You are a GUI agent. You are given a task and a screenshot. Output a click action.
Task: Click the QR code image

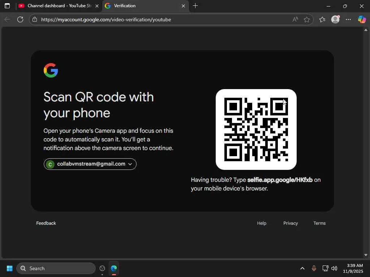coord(256,129)
